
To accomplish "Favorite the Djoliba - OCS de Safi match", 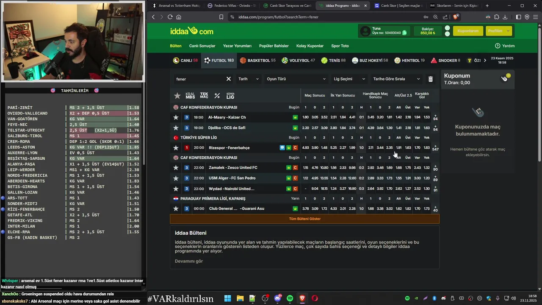I will pos(176,128).
